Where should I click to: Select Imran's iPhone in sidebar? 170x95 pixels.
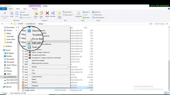coord(11,65)
